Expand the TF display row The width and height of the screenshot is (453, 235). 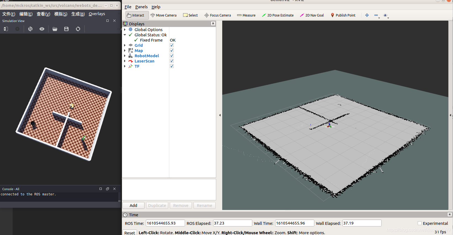[125, 66]
